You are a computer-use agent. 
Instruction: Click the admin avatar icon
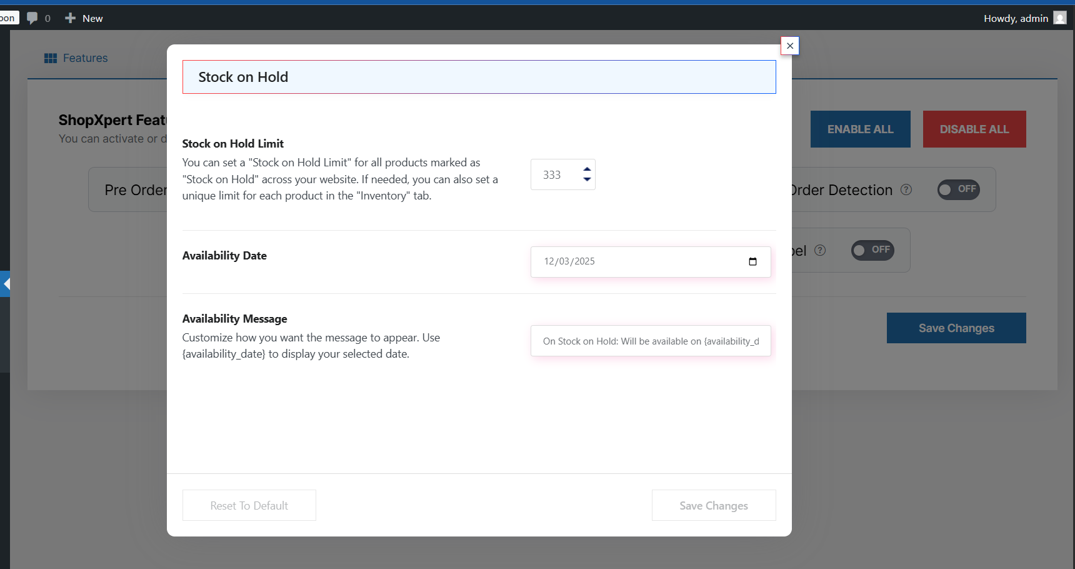click(1060, 18)
